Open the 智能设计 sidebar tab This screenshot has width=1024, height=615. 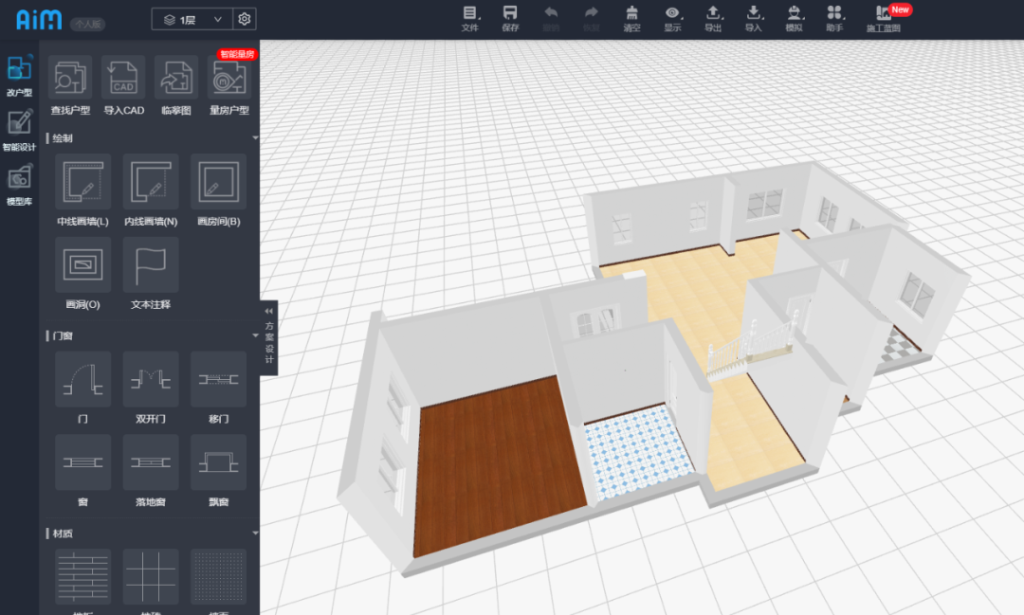click(x=19, y=131)
